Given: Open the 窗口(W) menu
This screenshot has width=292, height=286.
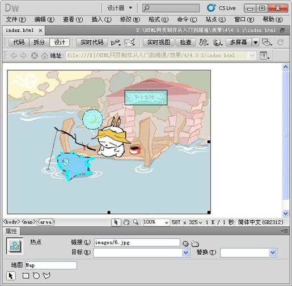Looking at the screenshot, I should 244,19.
